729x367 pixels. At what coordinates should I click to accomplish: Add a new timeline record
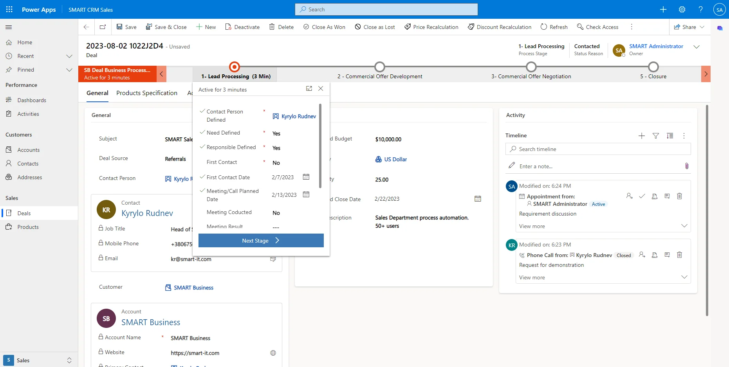click(x=641, y=136)
